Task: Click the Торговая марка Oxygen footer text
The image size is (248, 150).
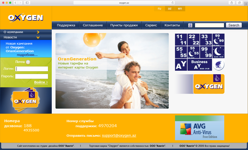Action: (127, 146)
